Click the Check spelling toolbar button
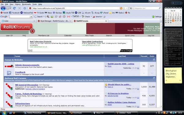The height and width of the screenshot is (115, 184). [x=86, y=17]
